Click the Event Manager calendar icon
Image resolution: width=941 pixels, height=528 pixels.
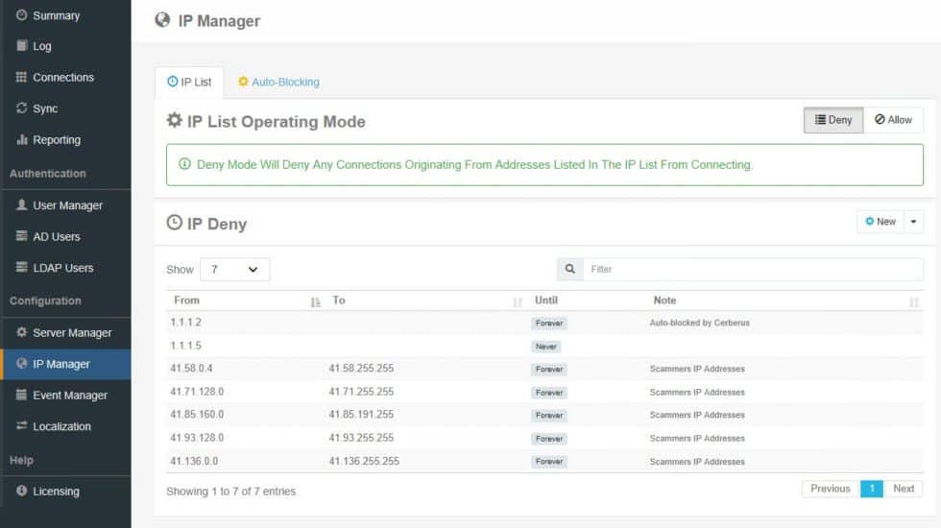(x=22, y=396)
